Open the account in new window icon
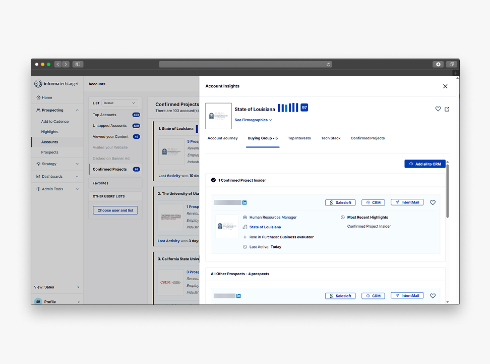This screenshot has height=364, width=490. pos(447,109)
